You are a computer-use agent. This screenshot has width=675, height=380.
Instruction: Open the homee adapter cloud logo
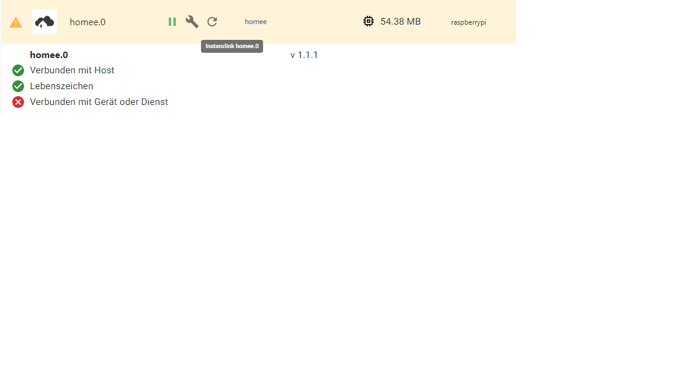pos(45,22)
